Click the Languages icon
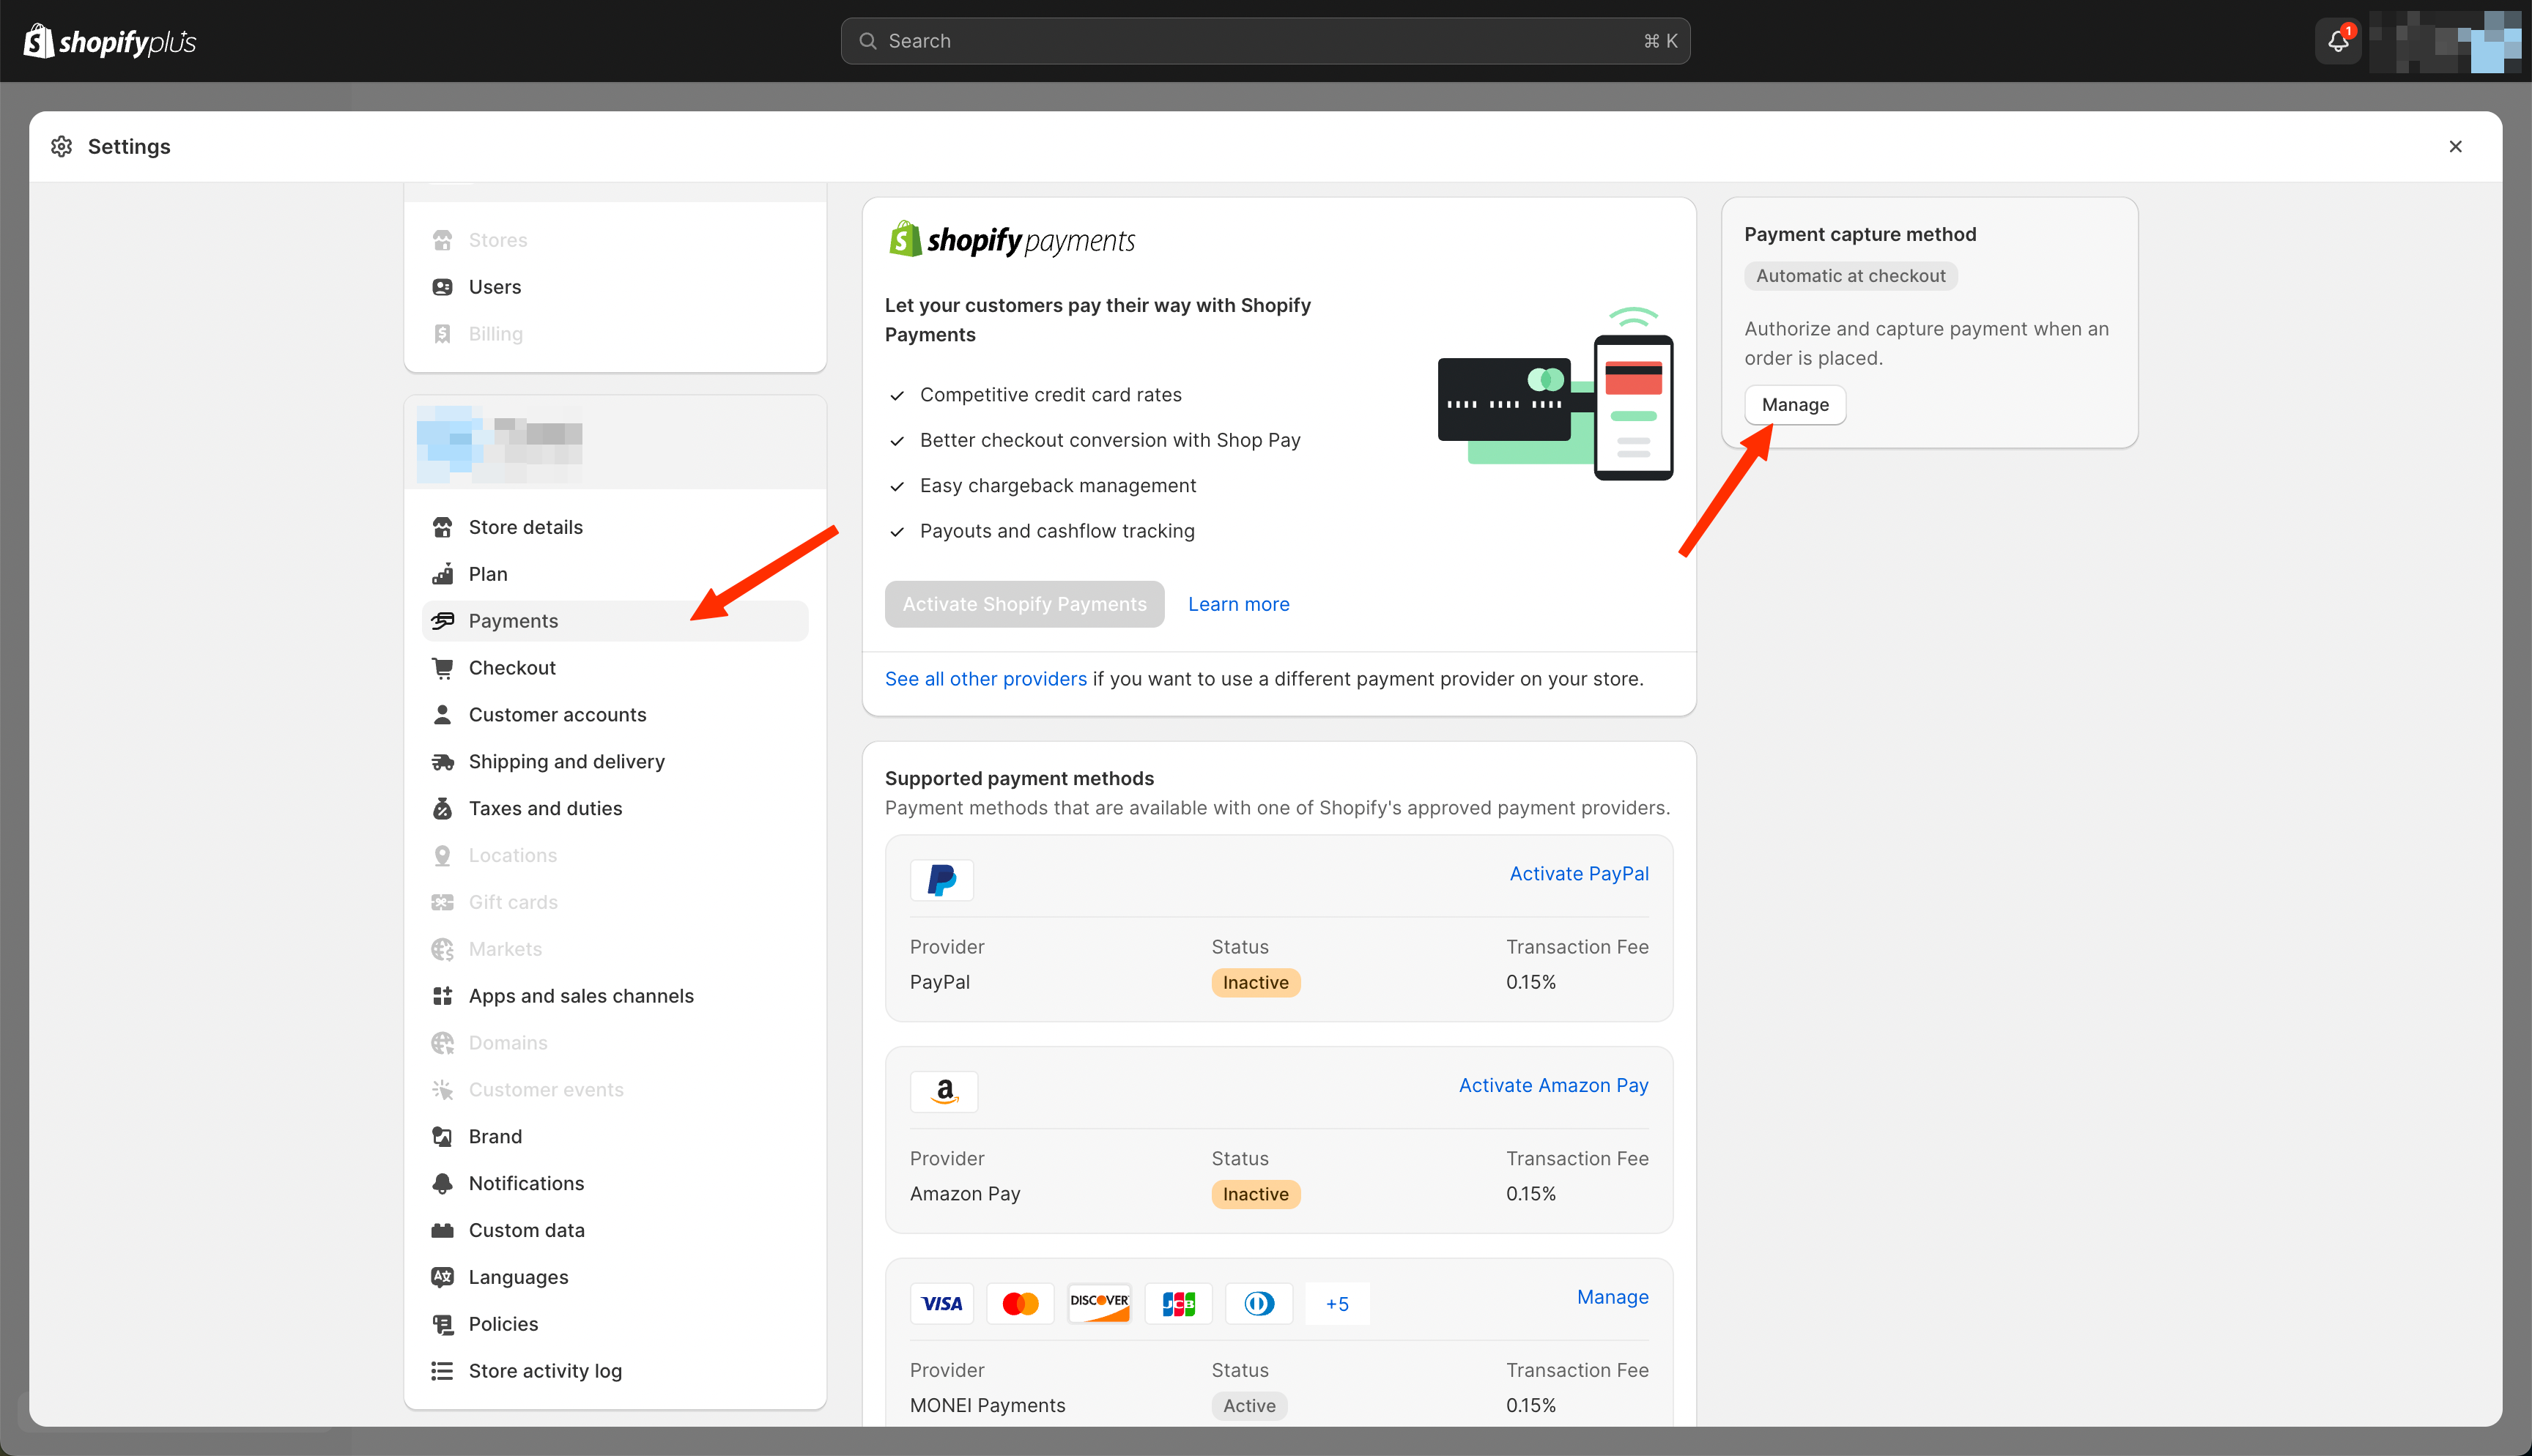 click(x=442, y=1277)
